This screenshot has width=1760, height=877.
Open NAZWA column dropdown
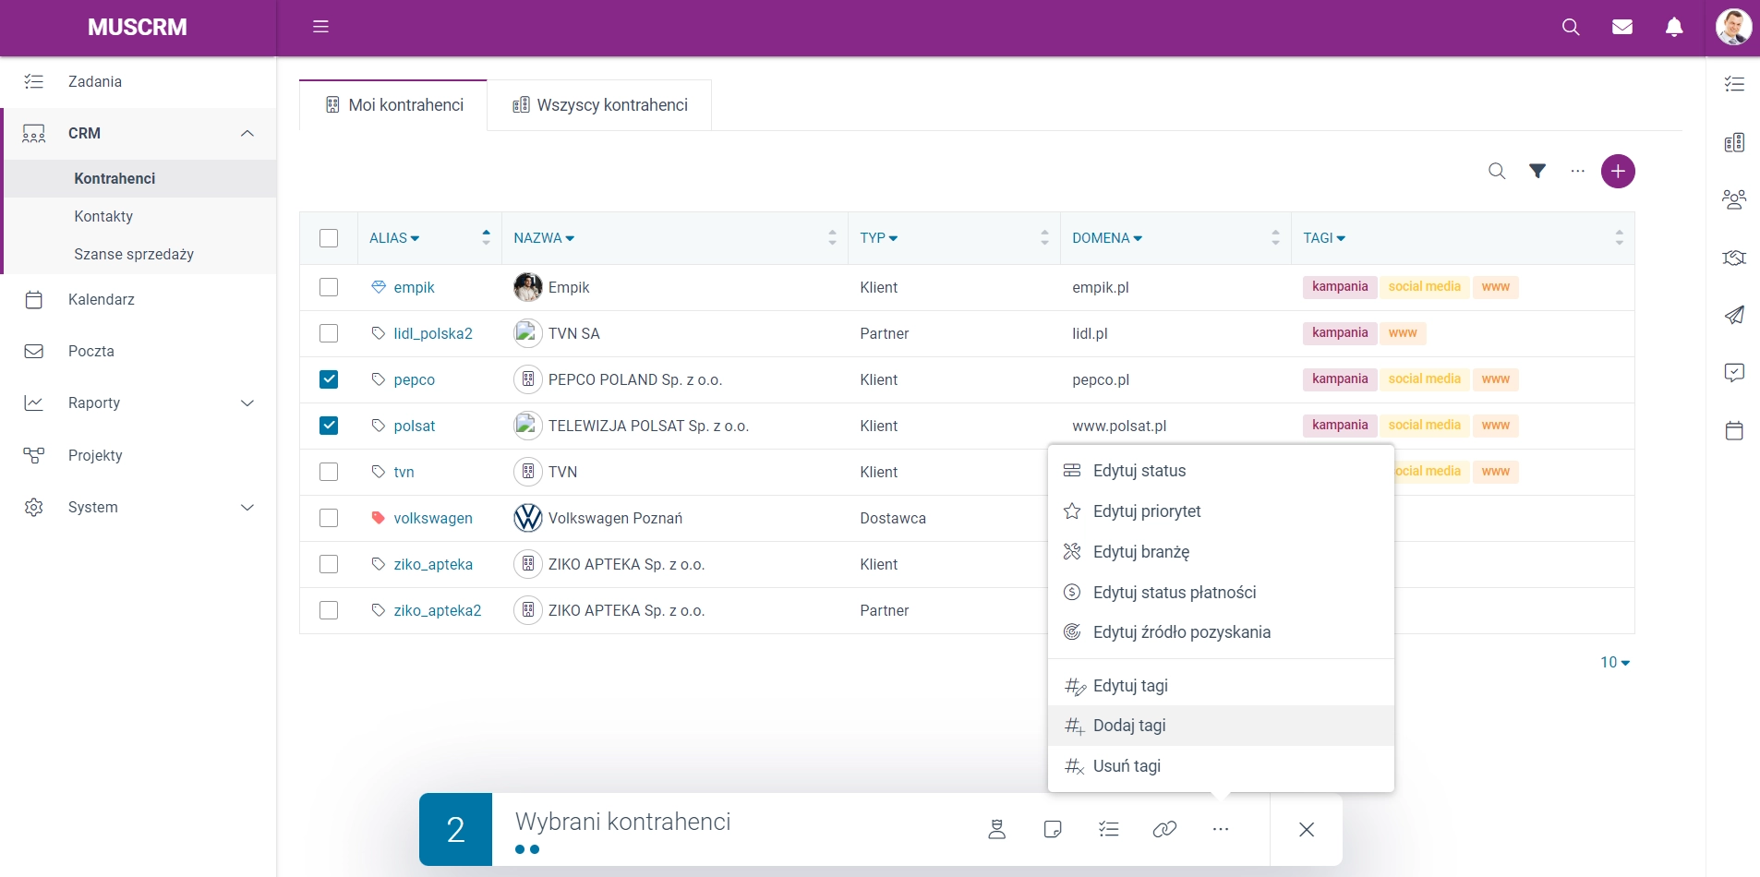pyautogui.click(x=544, y=238)
